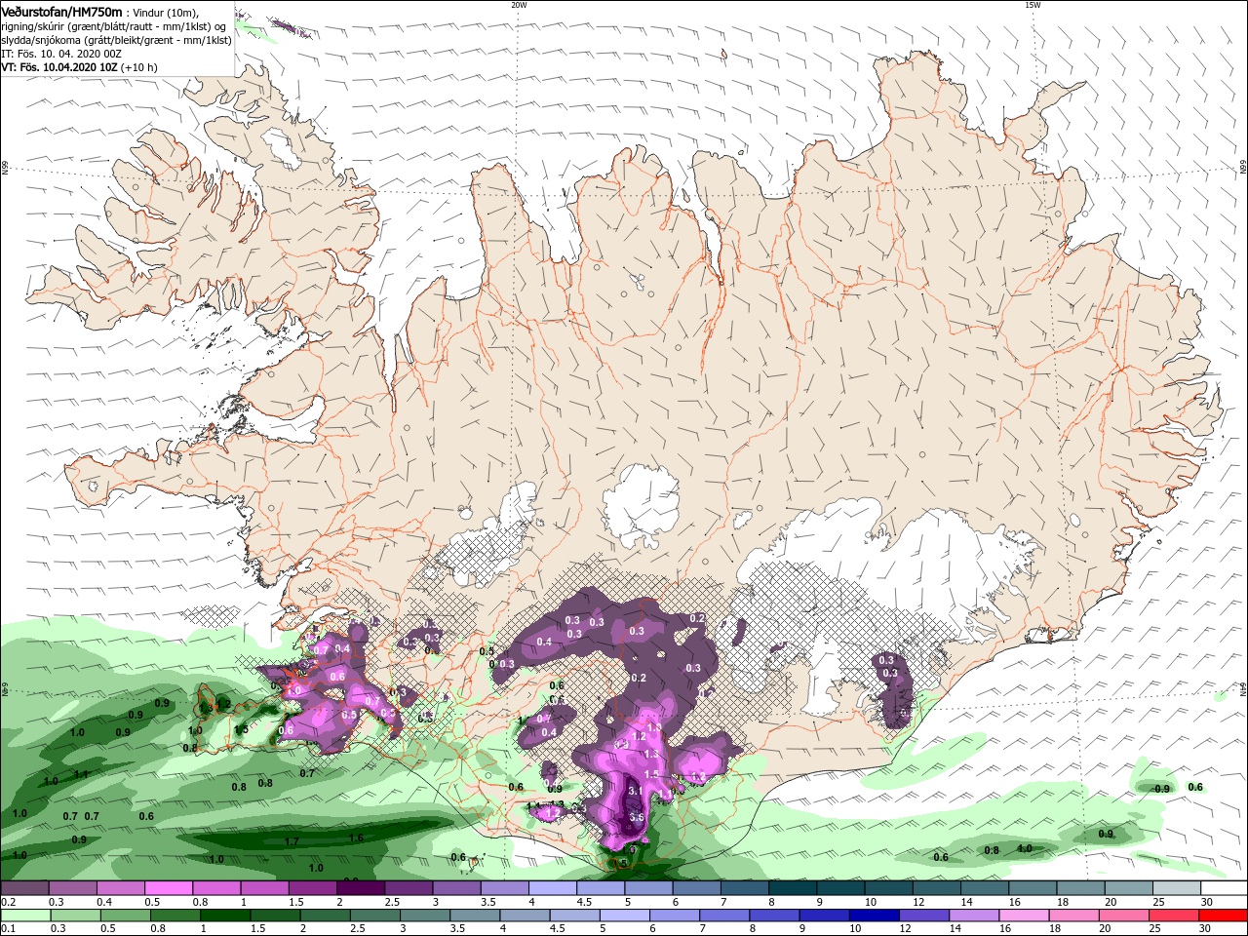The height and width of the screenshot is (936, 1248).
Task: Click the Veðurstofan/HM750m map title
Action: [x=62, y=11]
